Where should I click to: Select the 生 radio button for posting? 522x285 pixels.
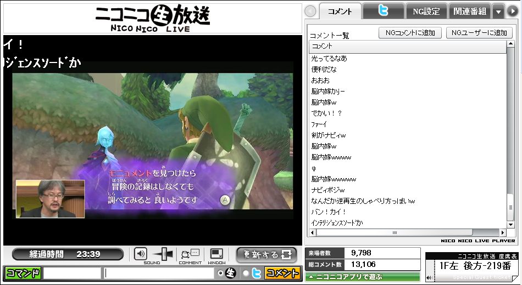coord(220,273)
